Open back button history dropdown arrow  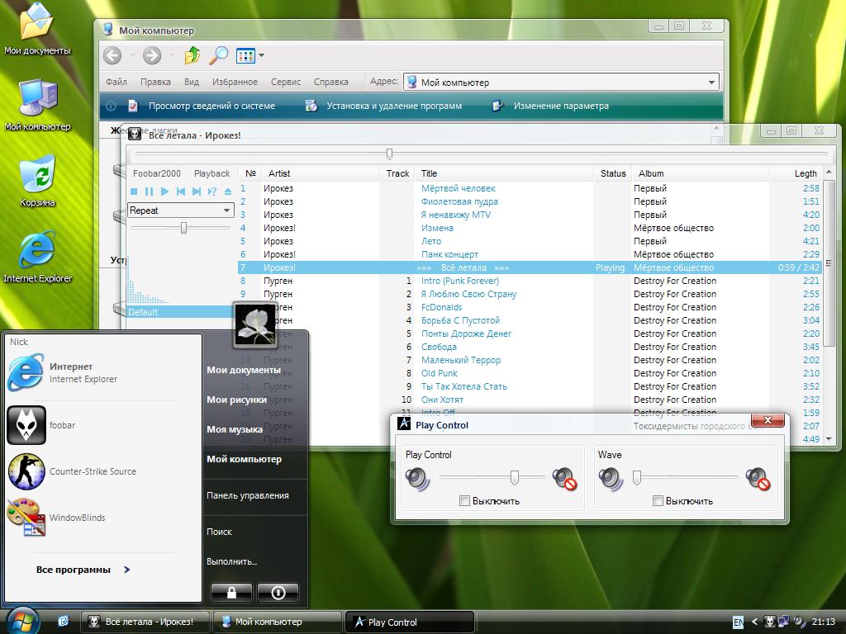click(131, 55)
